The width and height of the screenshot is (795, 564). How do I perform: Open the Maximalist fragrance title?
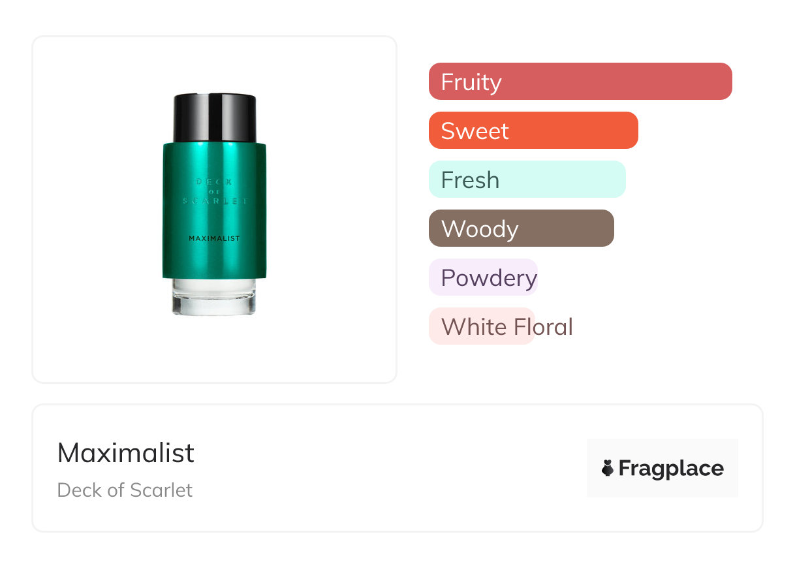coord(126,453)
